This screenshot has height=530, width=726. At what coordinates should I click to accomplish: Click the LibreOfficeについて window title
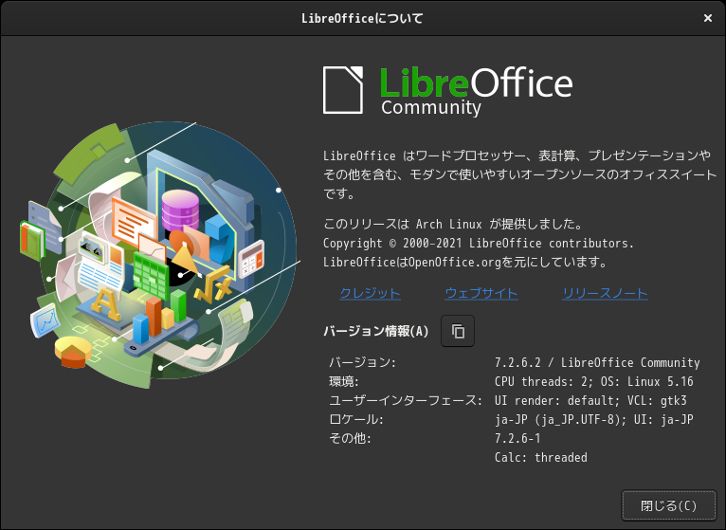[363, 18]
